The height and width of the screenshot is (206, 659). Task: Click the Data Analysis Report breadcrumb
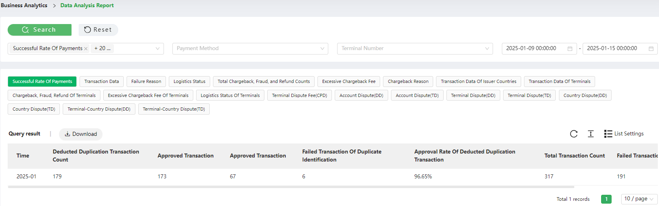pyautogui.click(x=87, y=5)
